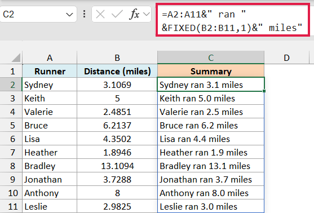Select row 10 header
This screenshot has width=314, height=213.
pyautogui.click(x=11, y=193)
